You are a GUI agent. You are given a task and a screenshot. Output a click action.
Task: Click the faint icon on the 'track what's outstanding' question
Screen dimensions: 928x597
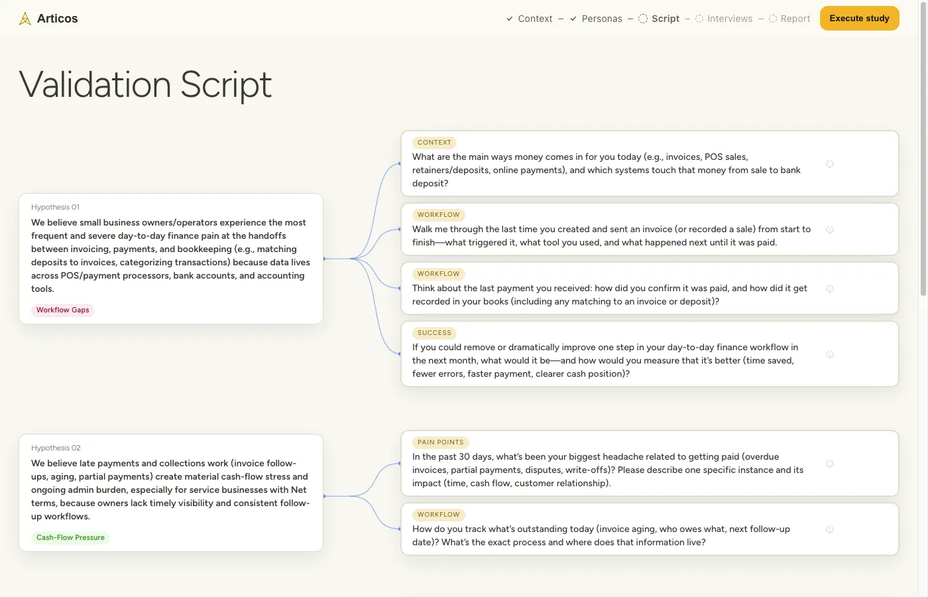click(x=829, y=529)
